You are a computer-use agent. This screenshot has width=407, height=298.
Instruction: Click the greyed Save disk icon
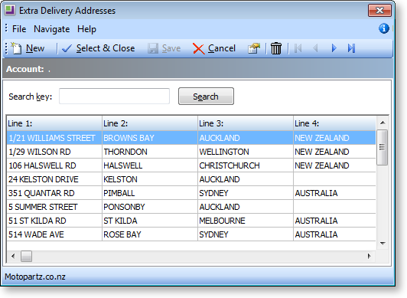pos(153,48)
